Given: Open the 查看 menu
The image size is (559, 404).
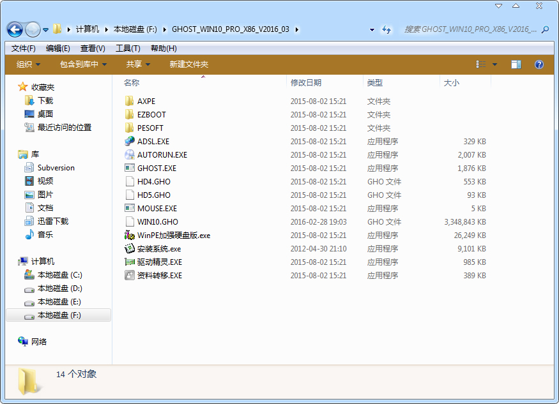Looking at the screenshot, I should [89, 48].
